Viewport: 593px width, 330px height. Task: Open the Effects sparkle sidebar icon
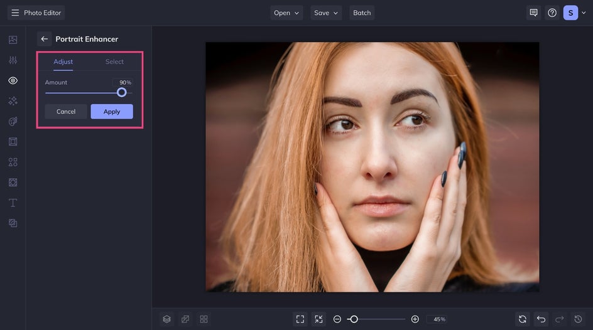(13, 101)
